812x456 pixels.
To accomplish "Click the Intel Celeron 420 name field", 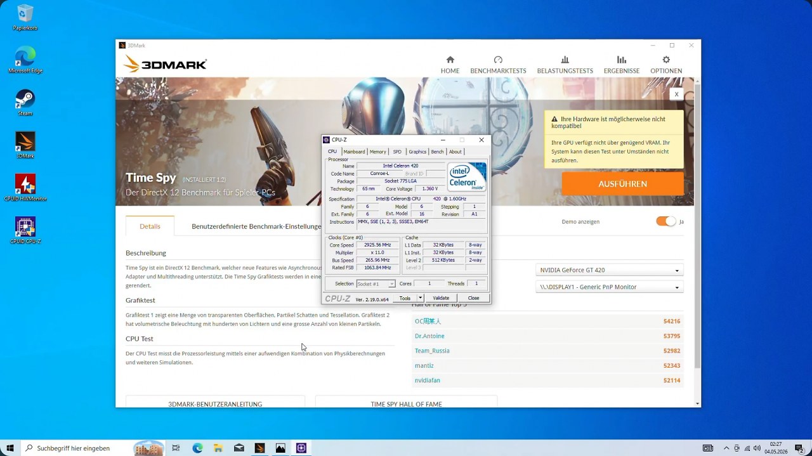I will (x=400, y=166).
